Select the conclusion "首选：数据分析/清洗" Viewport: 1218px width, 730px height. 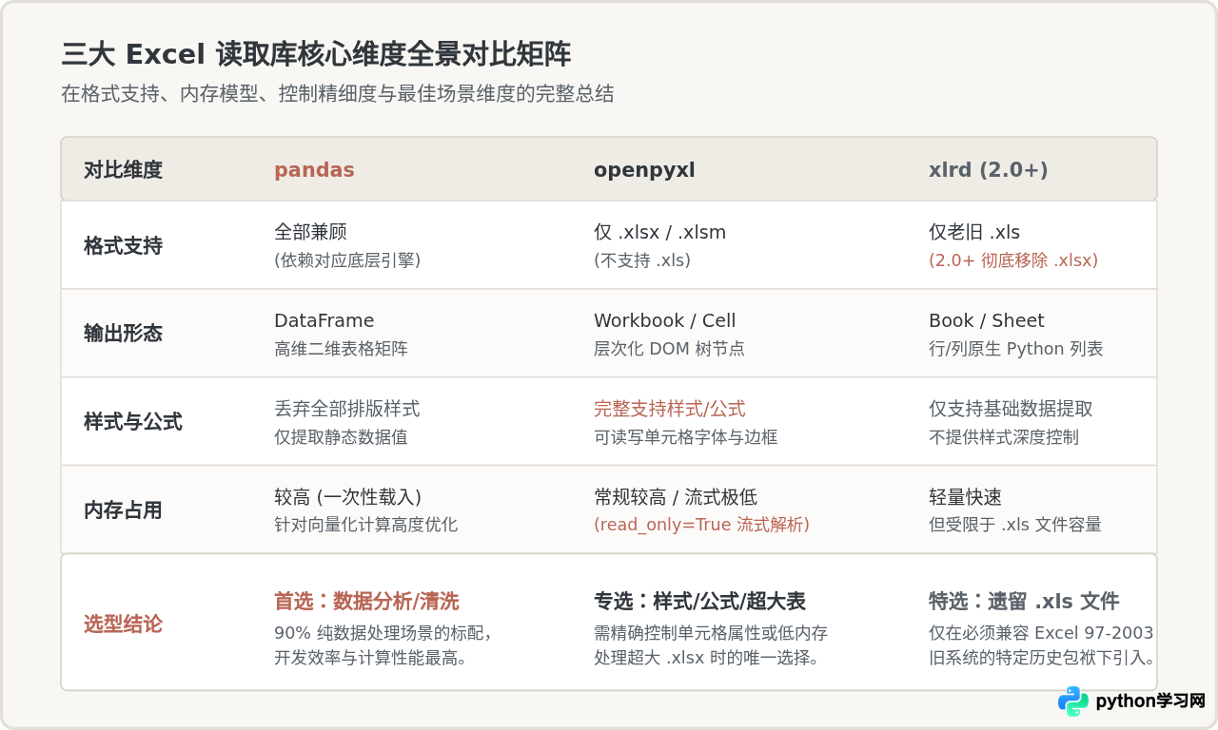click(x=366, y=602)
